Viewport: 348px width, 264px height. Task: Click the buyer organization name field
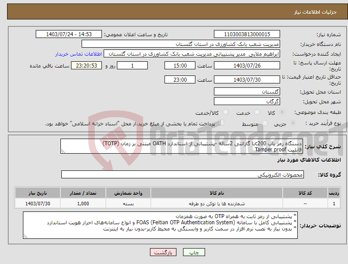181,44
